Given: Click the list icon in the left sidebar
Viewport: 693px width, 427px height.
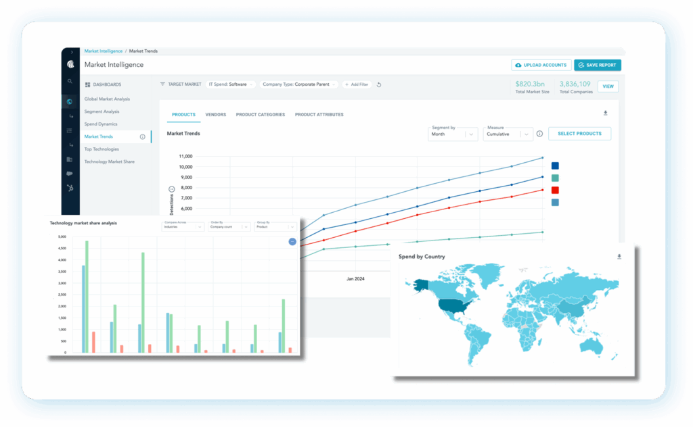Looking at the screenshot, I should 70,130.
